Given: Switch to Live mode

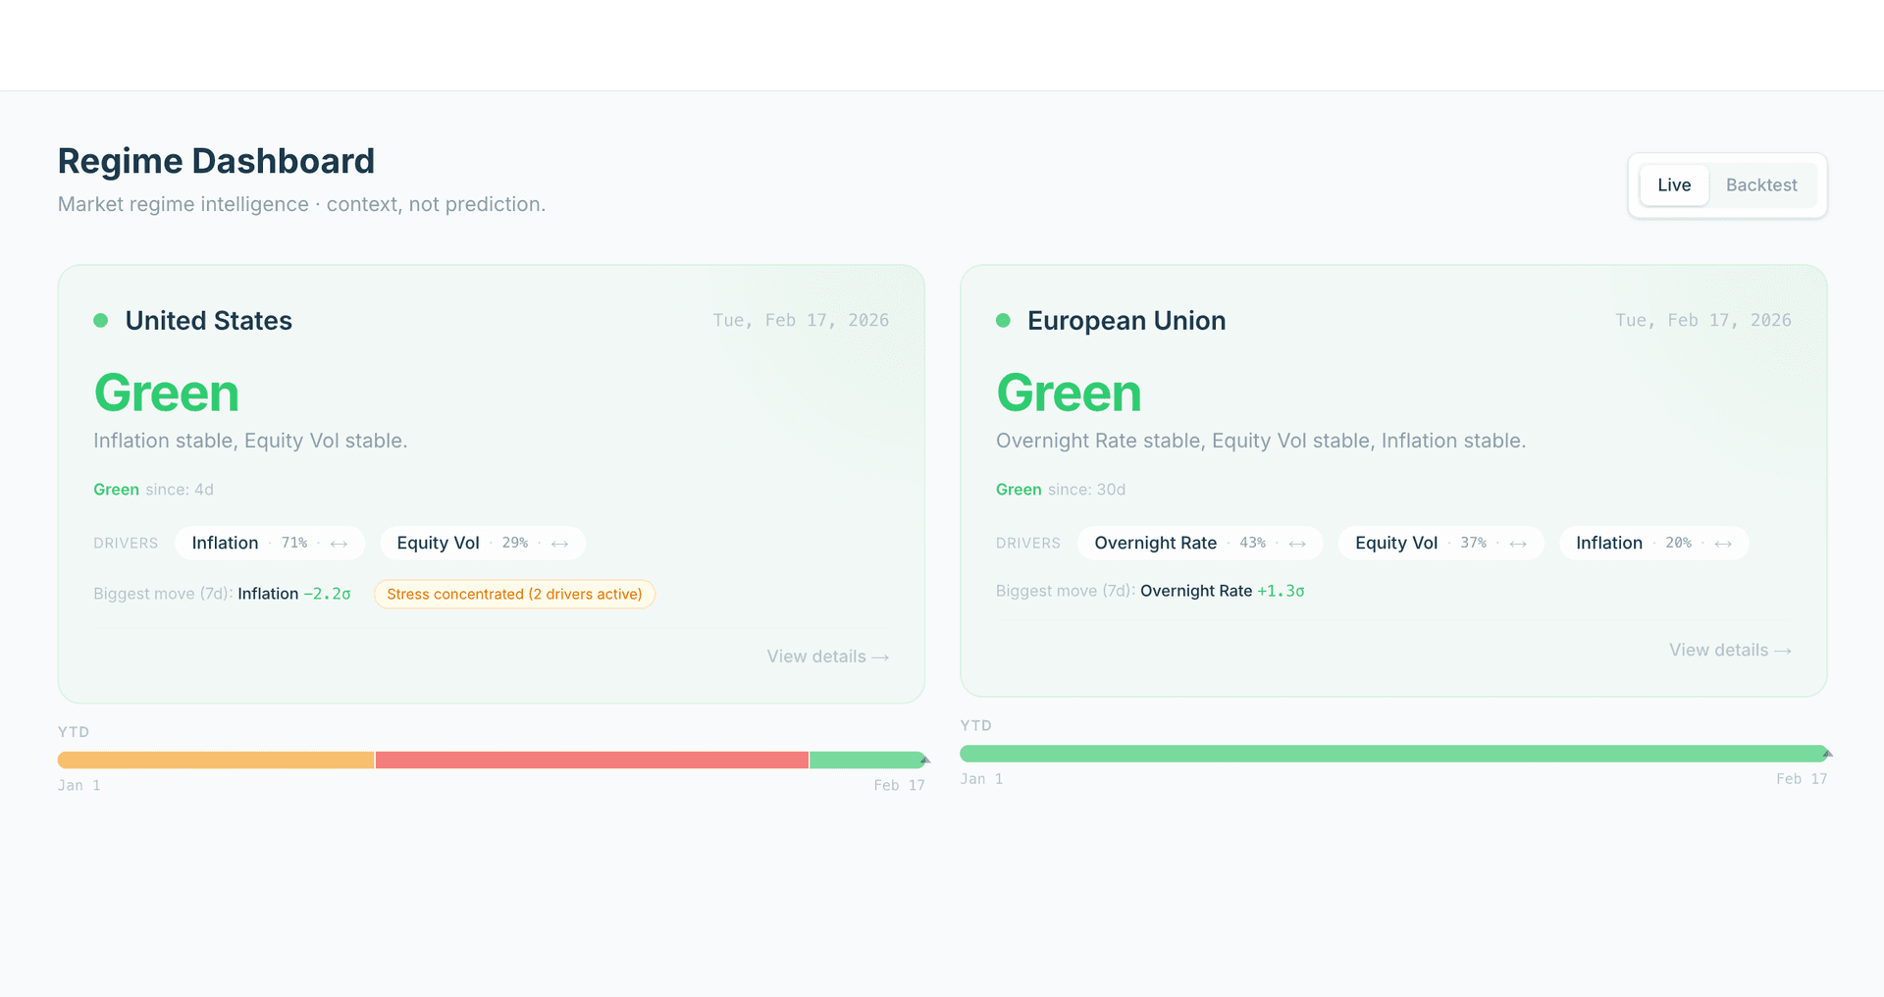Looking at the screenshot, I should (1674, 185).
